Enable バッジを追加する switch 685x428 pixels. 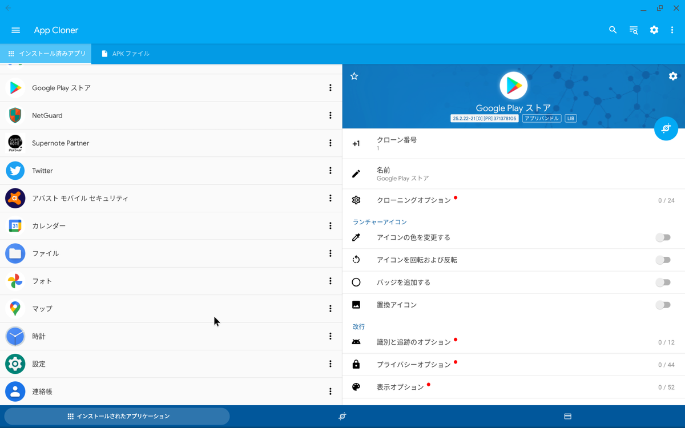(x=663, y=282)
